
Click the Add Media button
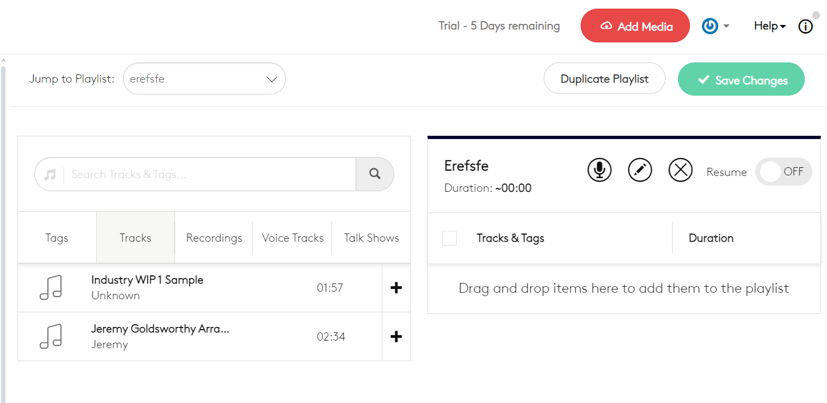pos(635,26)
